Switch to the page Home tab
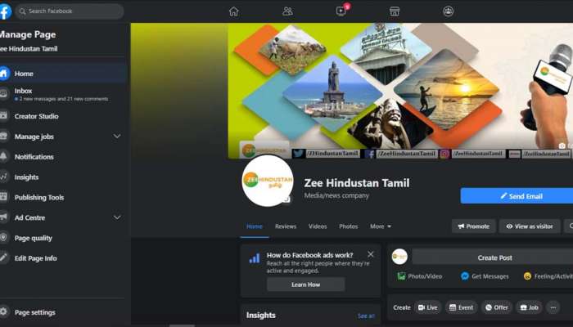The height and width of the screenshot is (327, 573). 255,226
